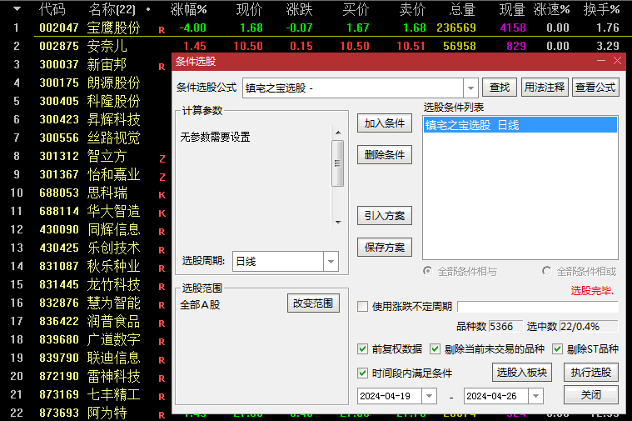Select stock row 002875 安奈儿
632x421 pixels.
click(x=316, y=46)
